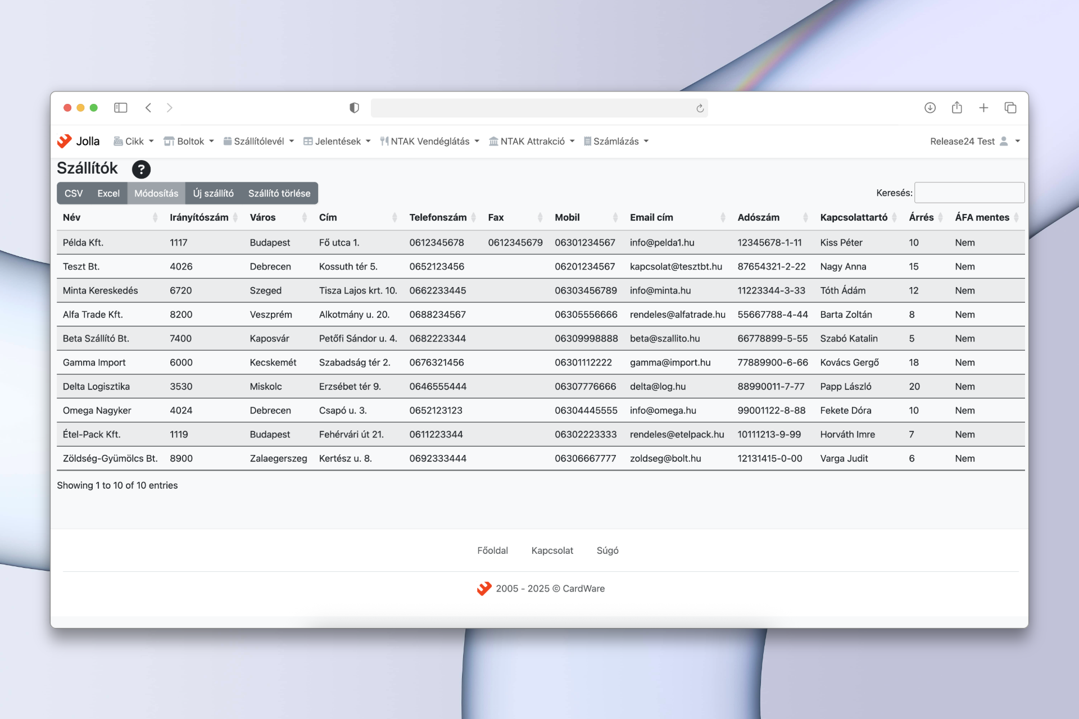Sort by Irányítószám column arrows
This screenshot has height=719, width=1079.
tap(235, 217)
